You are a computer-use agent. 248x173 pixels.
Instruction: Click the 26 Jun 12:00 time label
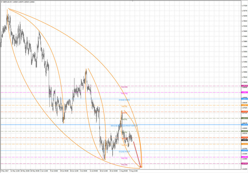click(74, 171)
